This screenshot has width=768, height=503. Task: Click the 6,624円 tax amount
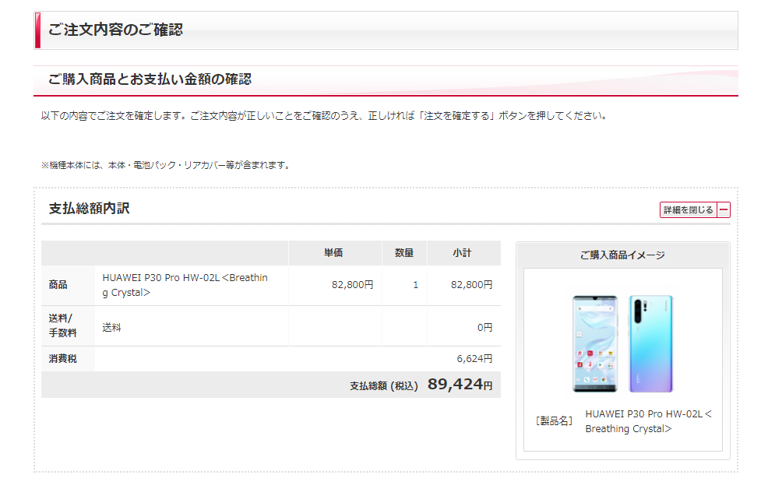(474, 358)
